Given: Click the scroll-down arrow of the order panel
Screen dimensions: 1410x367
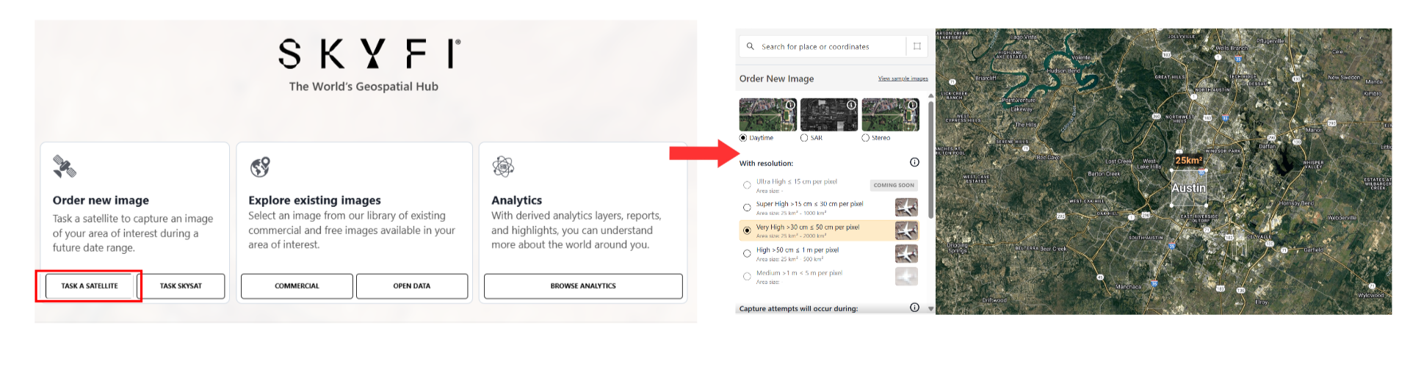Looking at the screenshot, I should 931,309.
